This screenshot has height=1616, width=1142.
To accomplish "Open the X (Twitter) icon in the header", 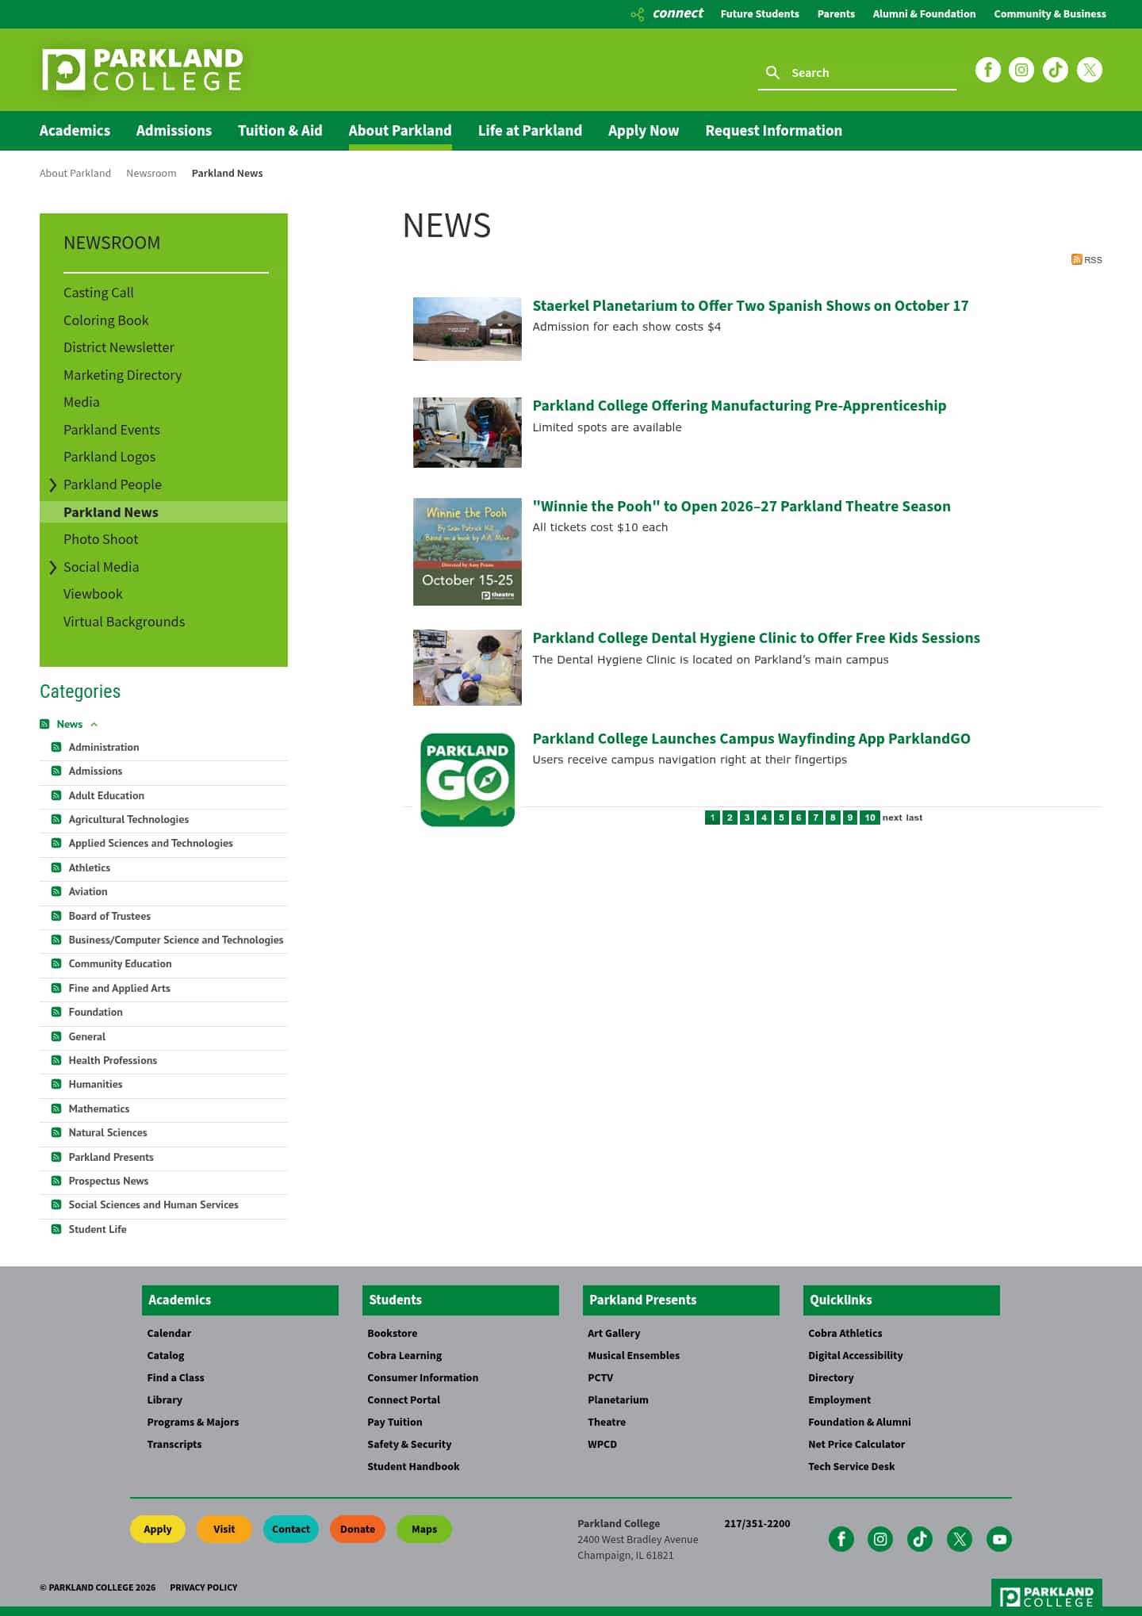I will [x=1090, y=70].
